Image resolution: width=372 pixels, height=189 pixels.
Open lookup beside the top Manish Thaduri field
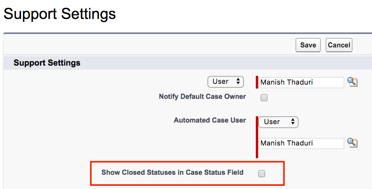pyautogui.click(x=352, y=82)
